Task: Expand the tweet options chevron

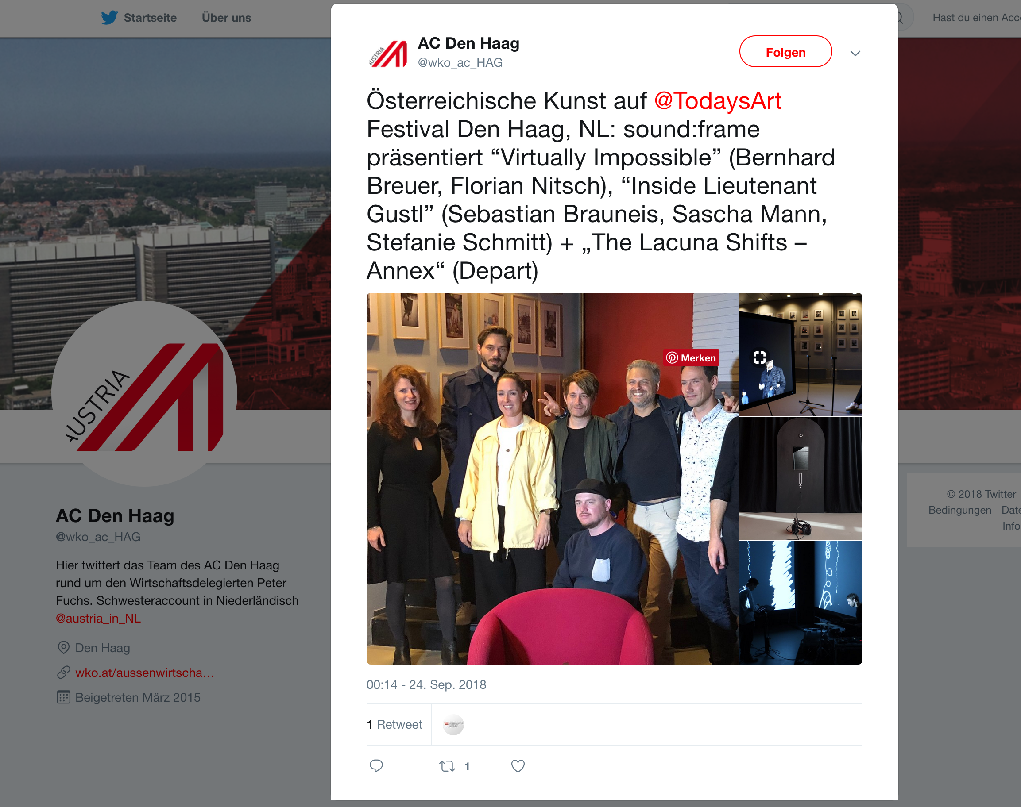Action: pos(855,53)
